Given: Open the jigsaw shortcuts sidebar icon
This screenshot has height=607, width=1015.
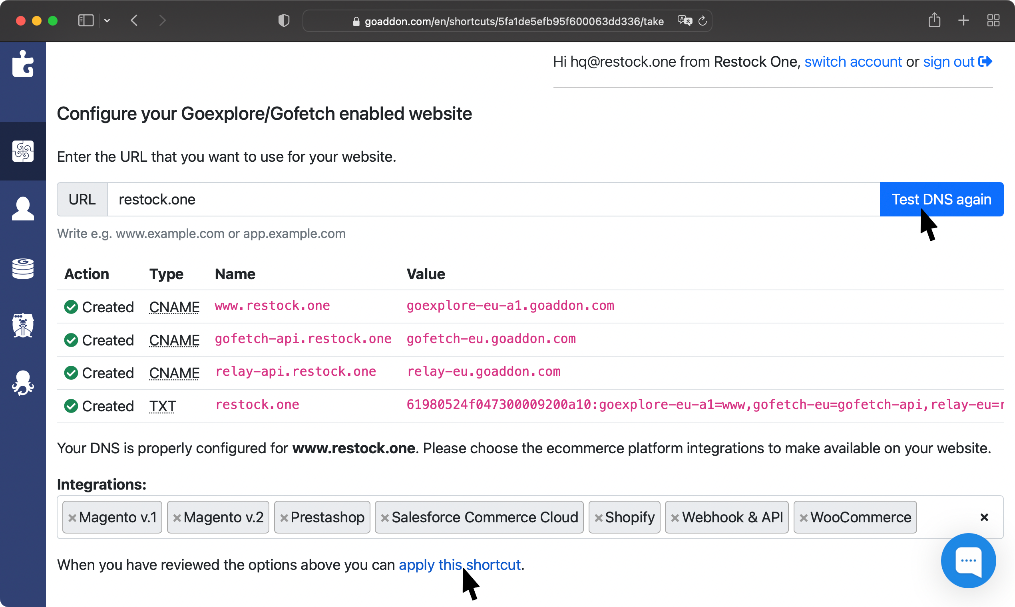Looking at the screenshot, I should (23, 151).
